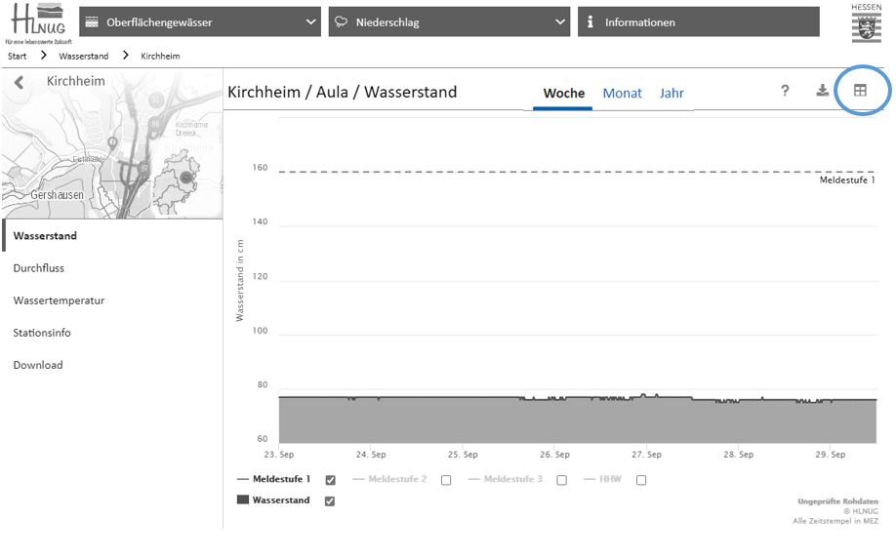Screen dimensions: 896x559
Task: Open Durchfluss in the sidebar
Action: click(x=39, y=268)
